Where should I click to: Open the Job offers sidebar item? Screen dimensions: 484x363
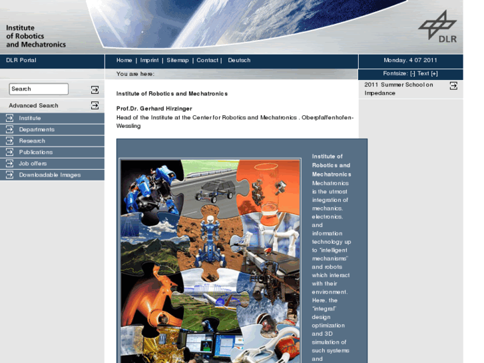pyautogui.click(x=33, y=163)
